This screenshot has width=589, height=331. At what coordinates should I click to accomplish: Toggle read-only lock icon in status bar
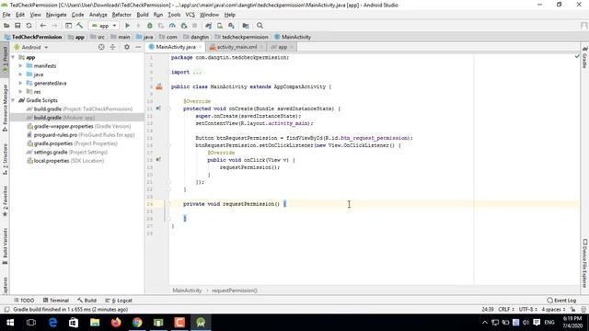(572, 309)
